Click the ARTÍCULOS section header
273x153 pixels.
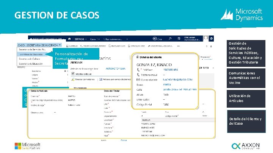click(x=77, y=62)
